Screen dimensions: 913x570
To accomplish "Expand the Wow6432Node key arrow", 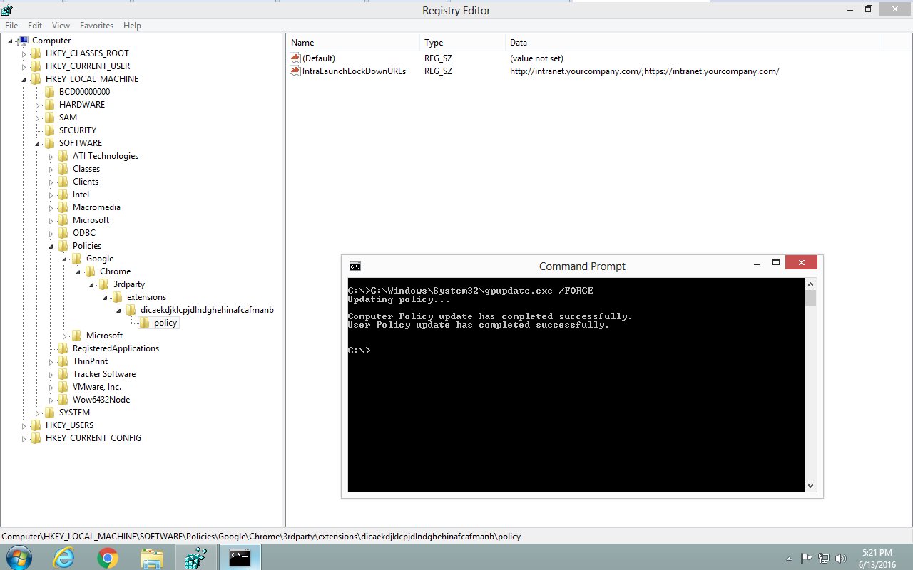I will point(51,400).
